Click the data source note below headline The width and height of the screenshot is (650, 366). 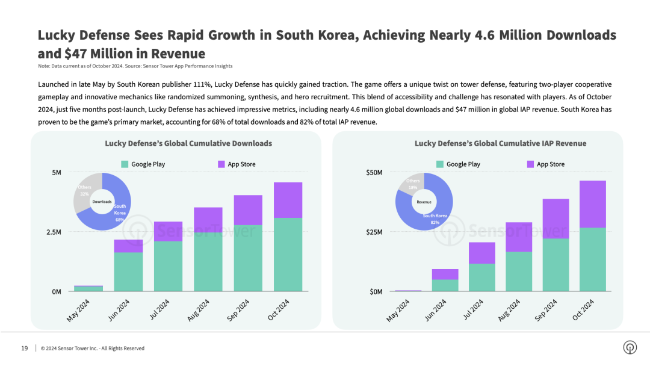click(x=135, y=66)
